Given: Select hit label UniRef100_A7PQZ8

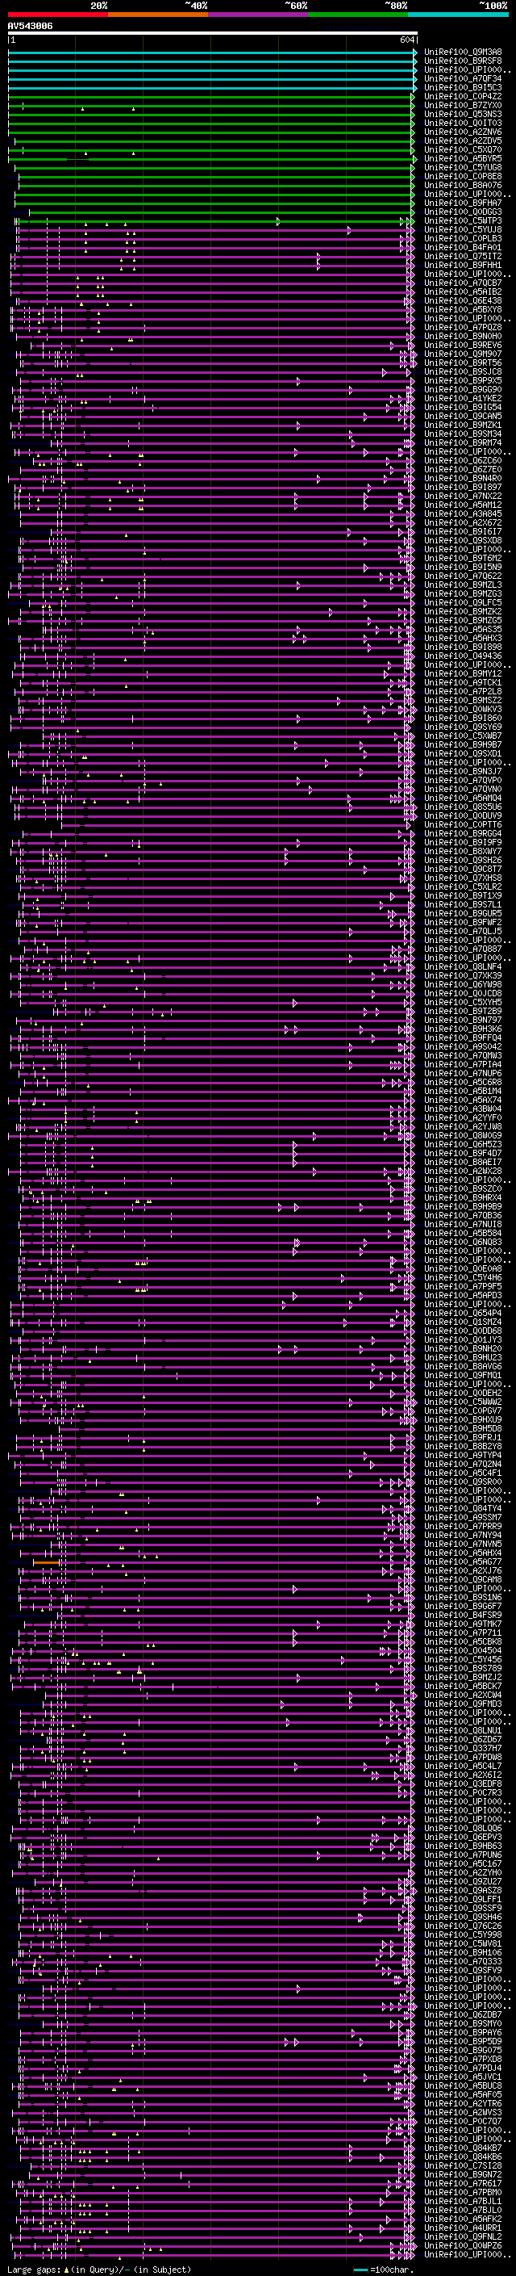Looking at the screenshot, I should [x=463, y=327].
